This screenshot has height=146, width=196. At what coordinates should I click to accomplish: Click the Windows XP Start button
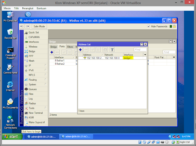[12, 136]
